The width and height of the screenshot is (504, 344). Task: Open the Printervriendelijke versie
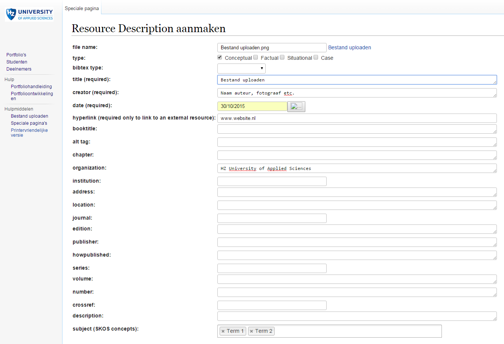(x=29, y=133)
